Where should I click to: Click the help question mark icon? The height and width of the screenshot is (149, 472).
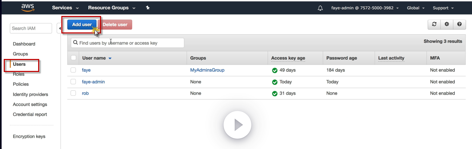click(459, 24)
